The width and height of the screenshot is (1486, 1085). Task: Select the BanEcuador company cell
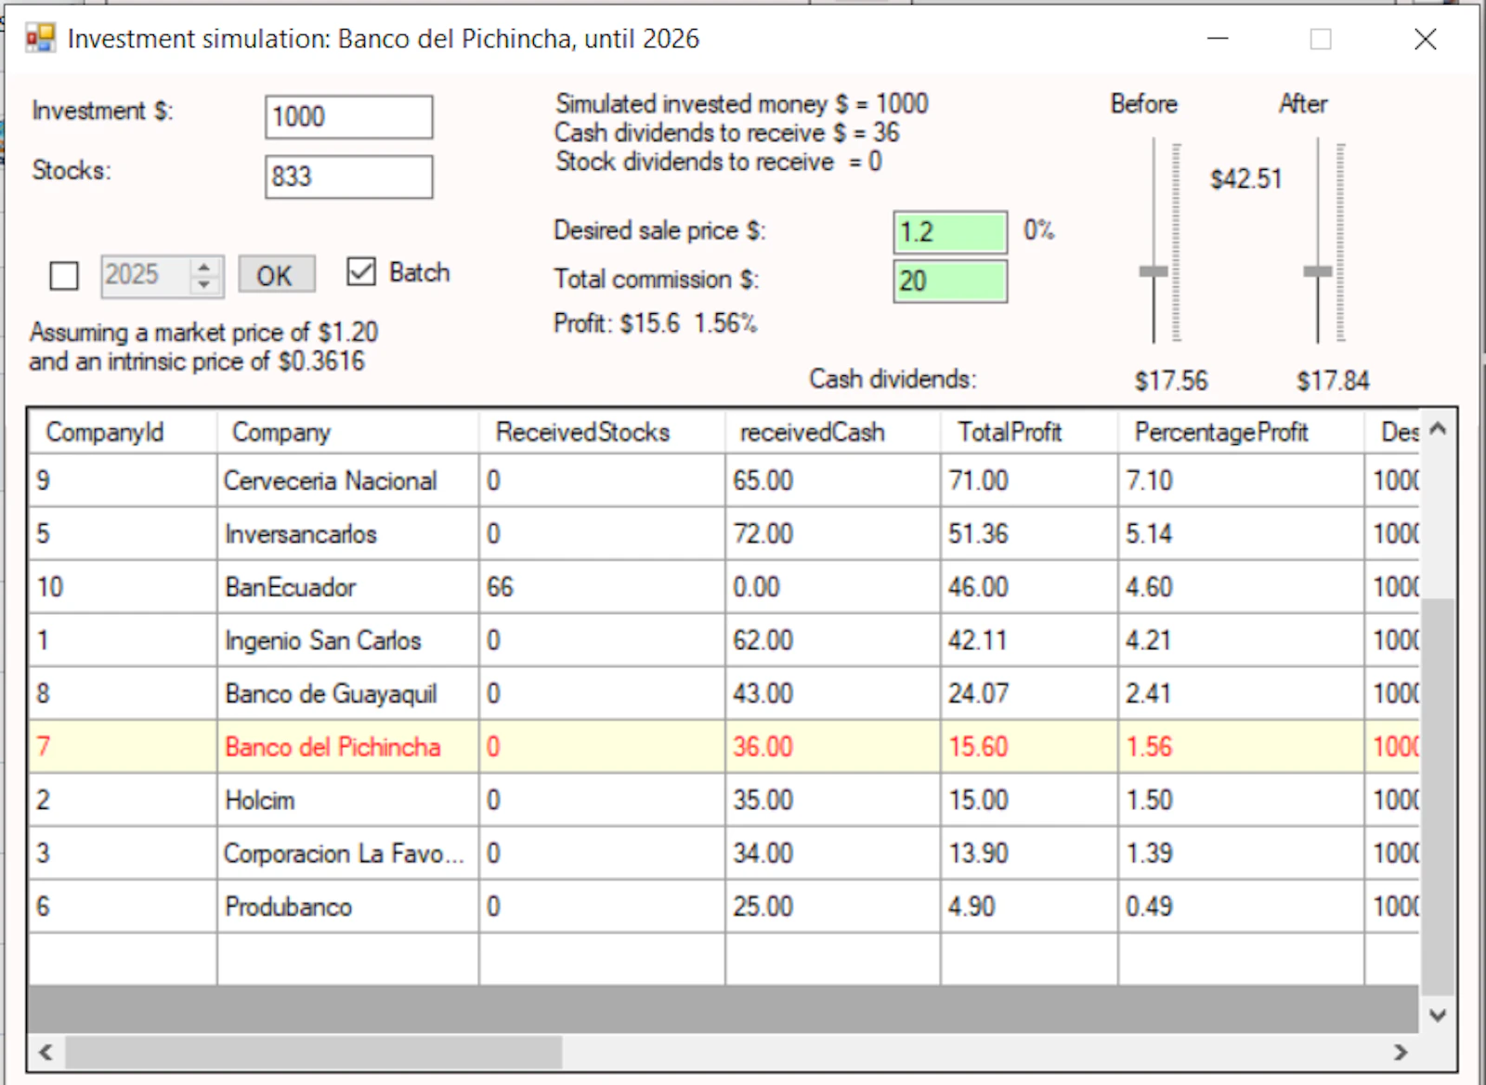(x=347, y=587)
